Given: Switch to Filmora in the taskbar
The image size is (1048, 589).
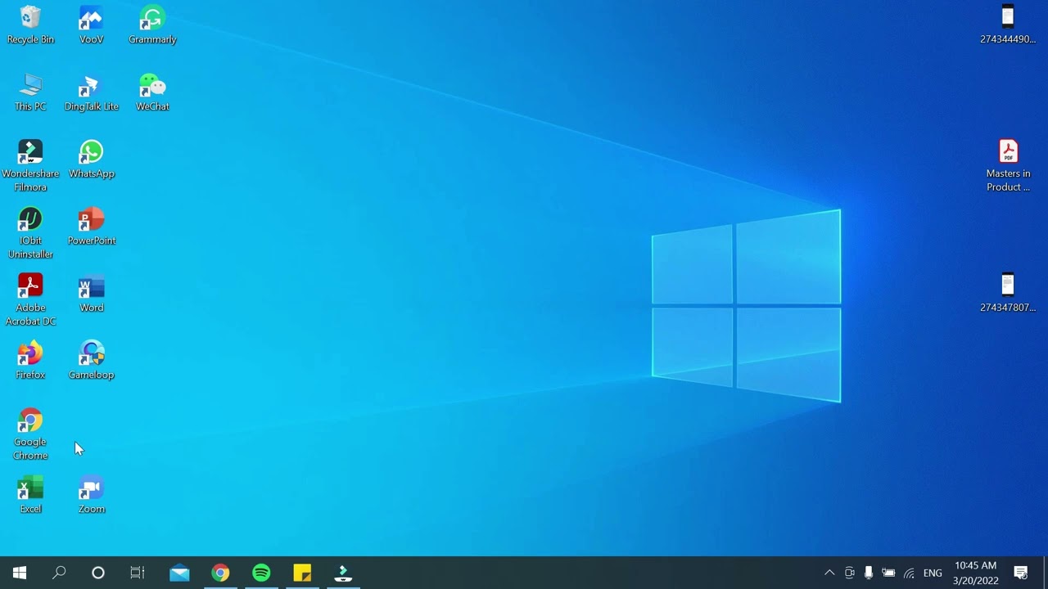Looking at the screenshot, I should [x=343, y=573].
